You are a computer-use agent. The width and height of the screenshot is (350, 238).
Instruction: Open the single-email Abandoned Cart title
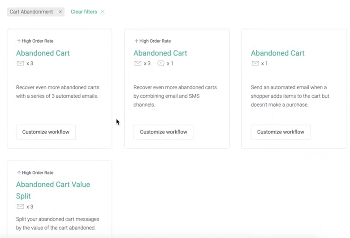[278, 53]
